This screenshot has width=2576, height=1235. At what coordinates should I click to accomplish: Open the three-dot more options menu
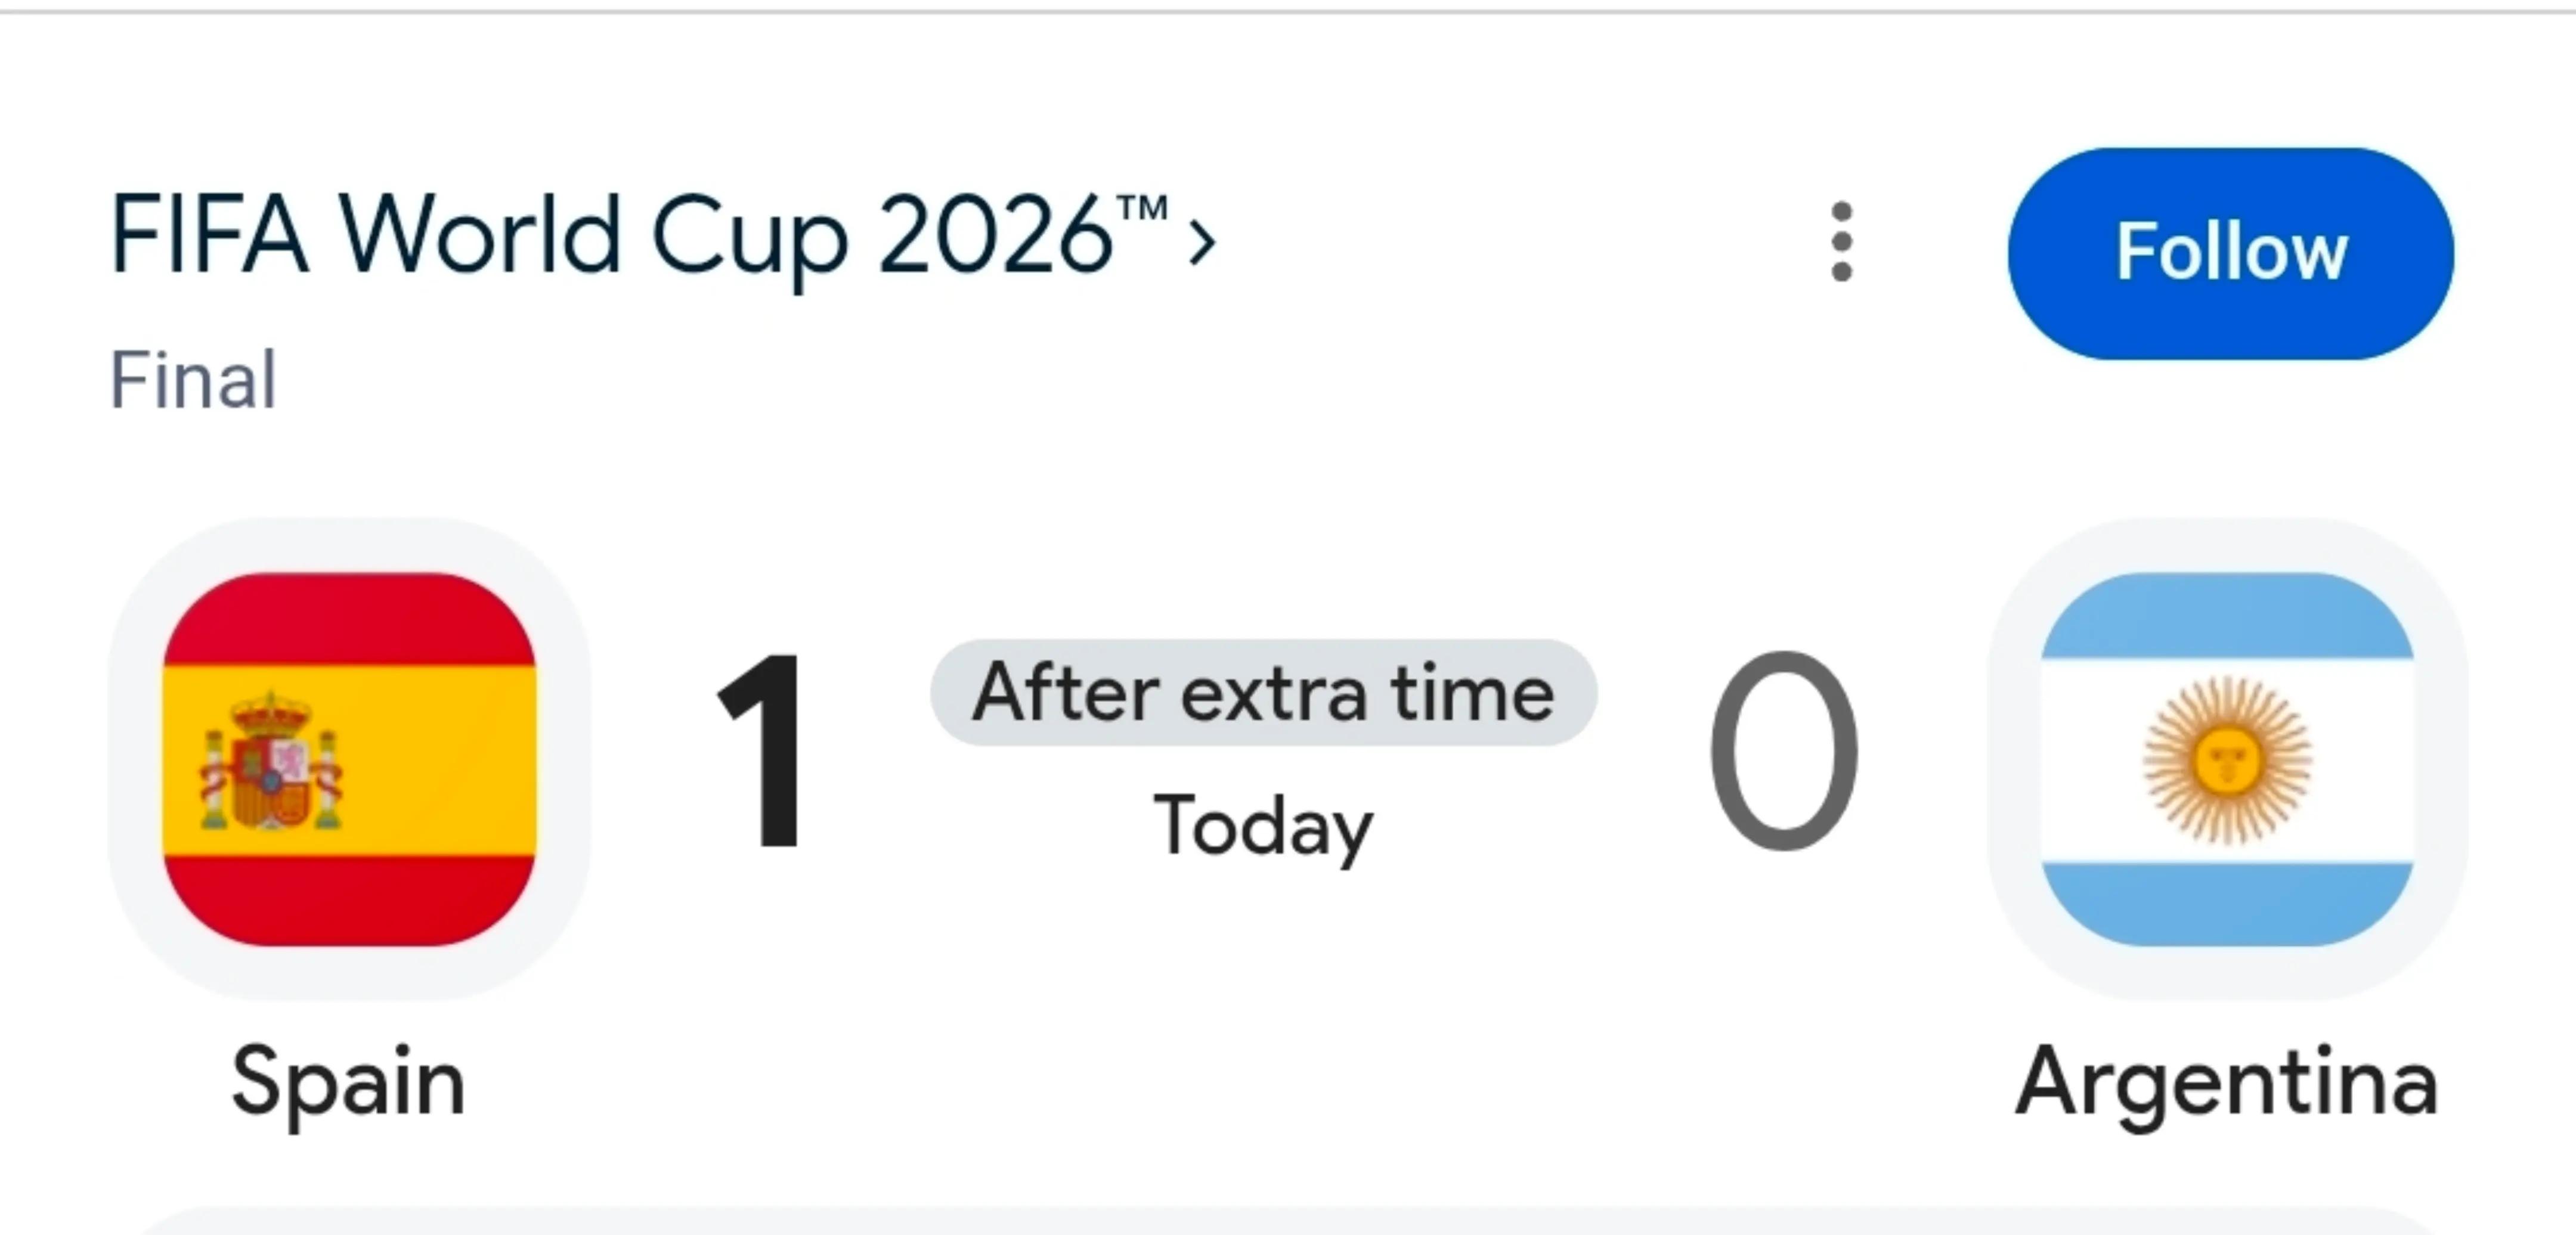1842,242
